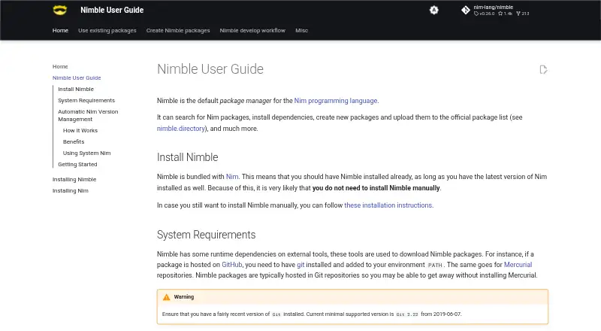Click the git link in System Requirements
Image resolution: width=601 pixels, height=331 pixels.
tap(300, 265)
